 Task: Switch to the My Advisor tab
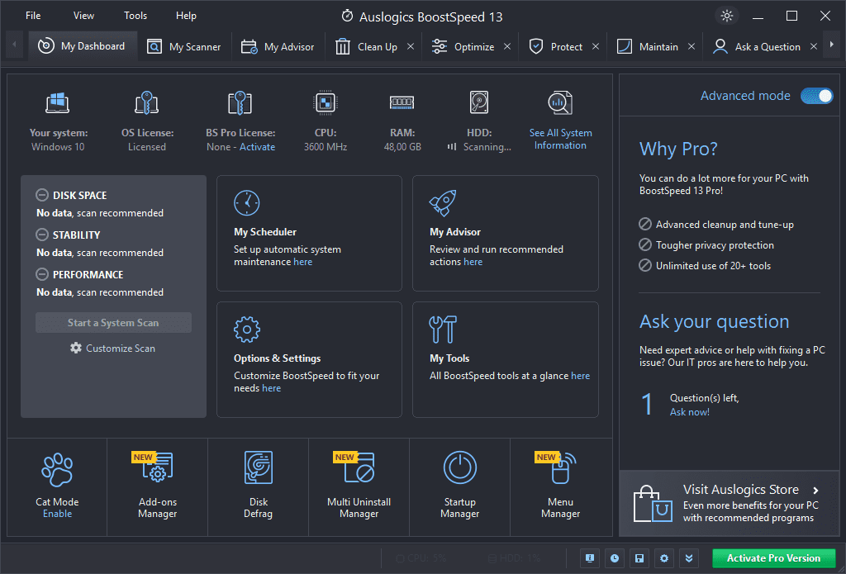coord(278,47)
